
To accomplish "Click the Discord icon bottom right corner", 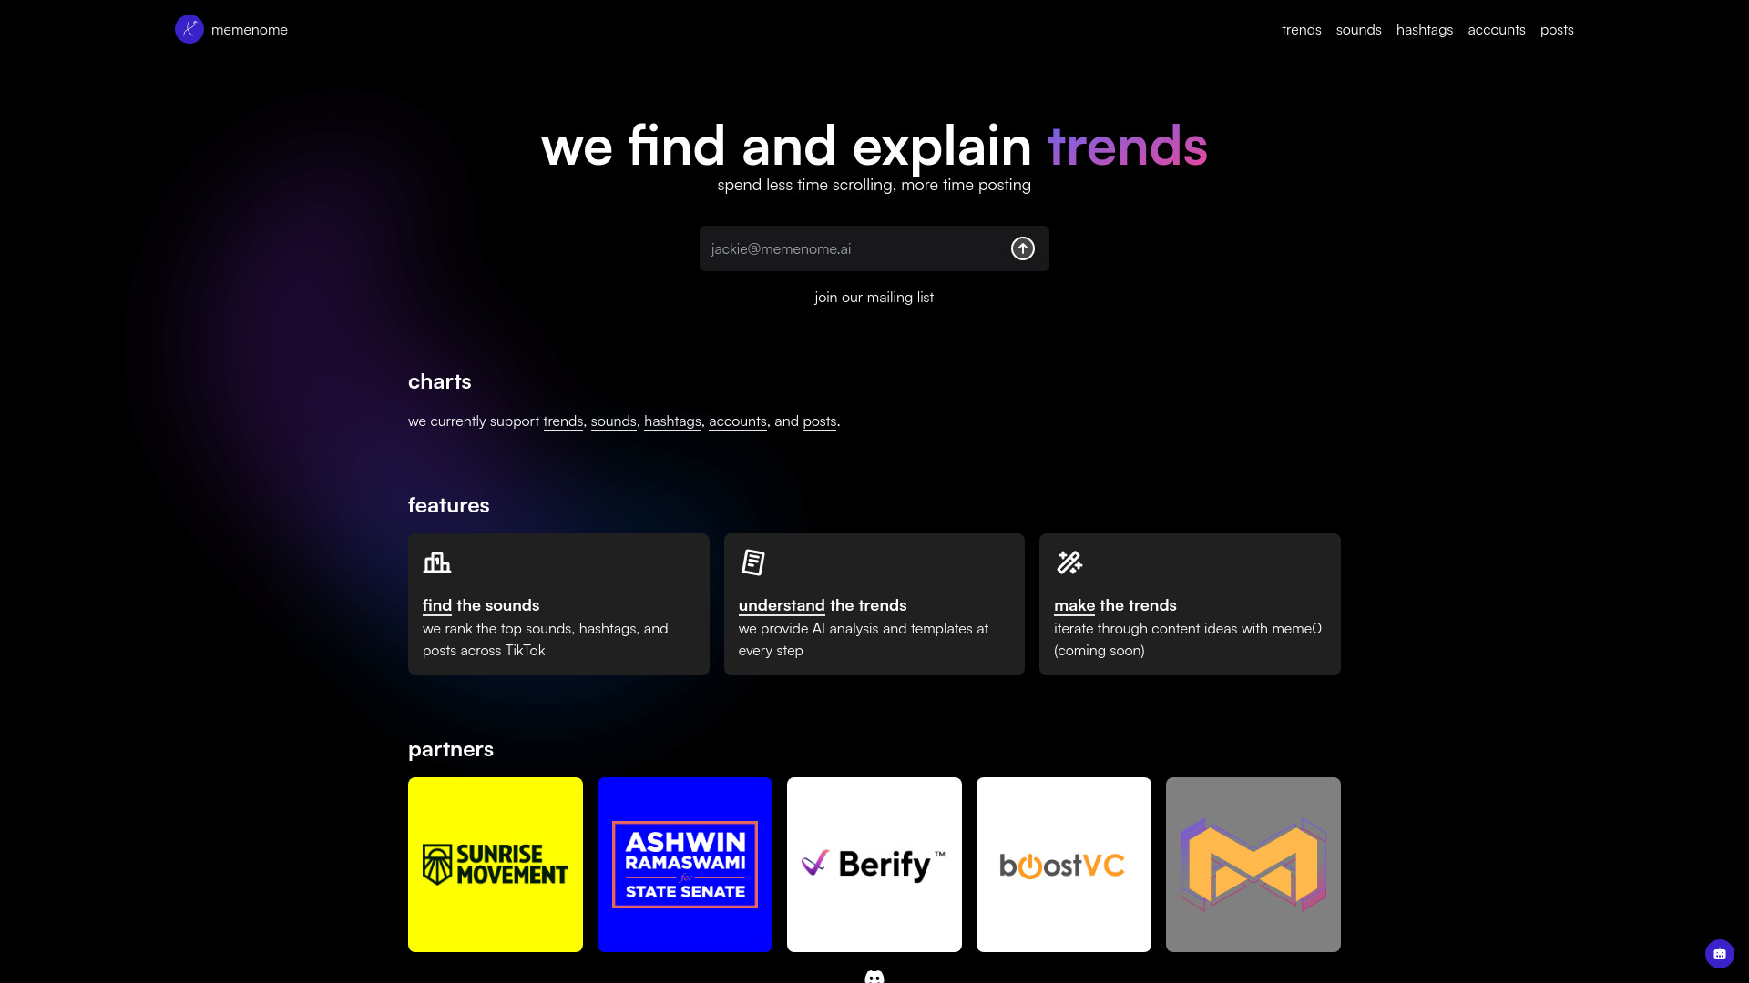I will [1719, 954].
